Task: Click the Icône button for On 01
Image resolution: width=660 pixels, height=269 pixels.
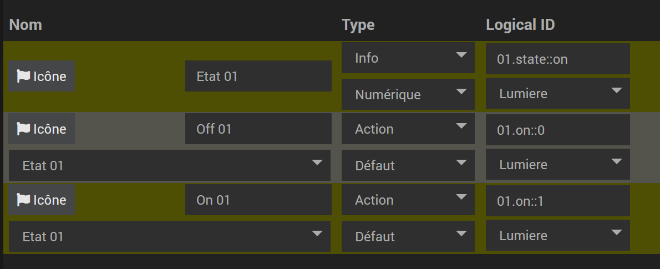Action: click(41, 200)
